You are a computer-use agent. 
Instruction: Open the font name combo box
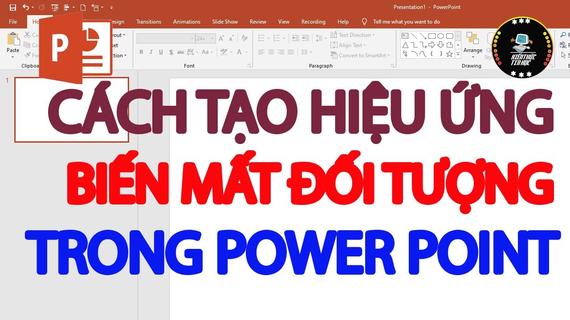tap(166, 39)
